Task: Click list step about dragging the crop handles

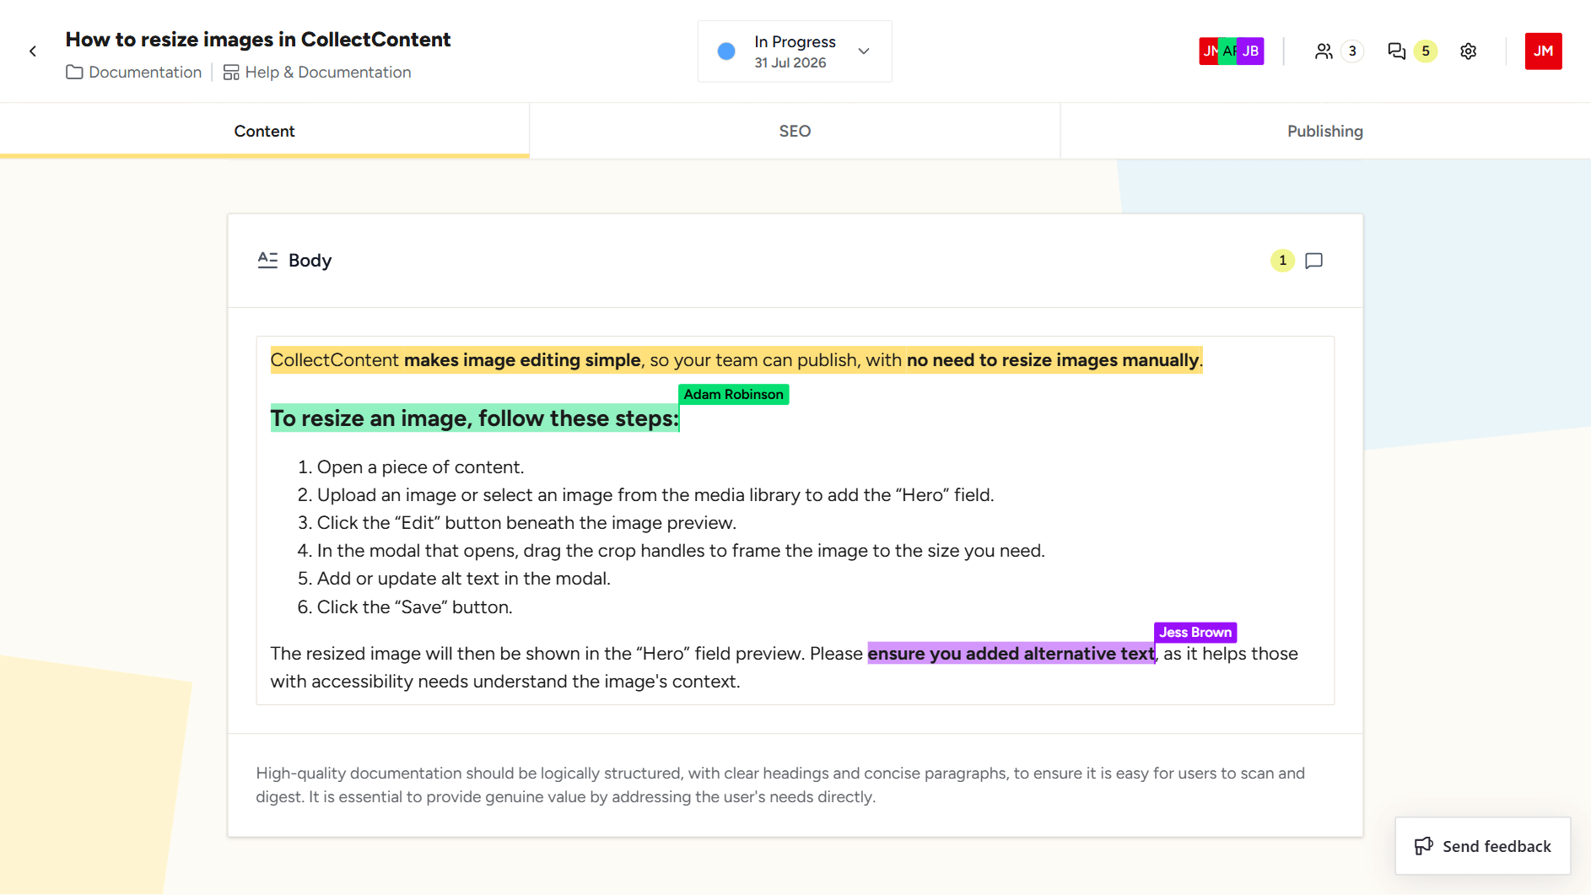Action: (x=681, y=551)
